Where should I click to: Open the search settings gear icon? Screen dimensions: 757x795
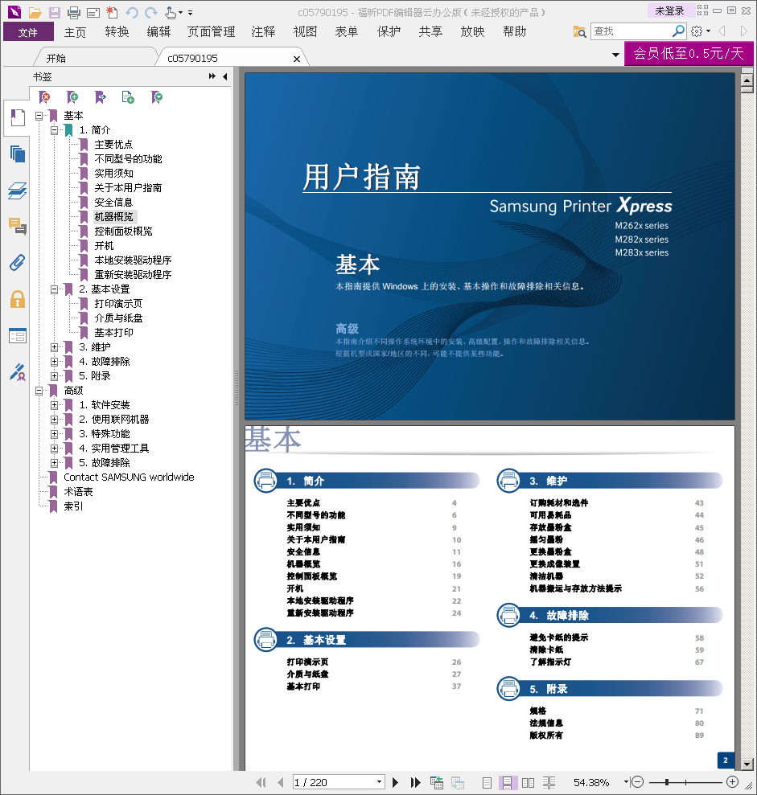pyautogui.click(x=697, y=31)
